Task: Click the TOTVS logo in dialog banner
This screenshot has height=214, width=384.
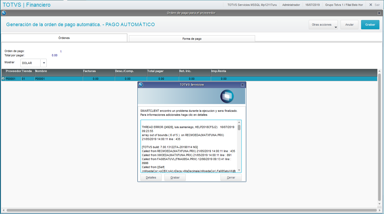Action: coord(227,96)
